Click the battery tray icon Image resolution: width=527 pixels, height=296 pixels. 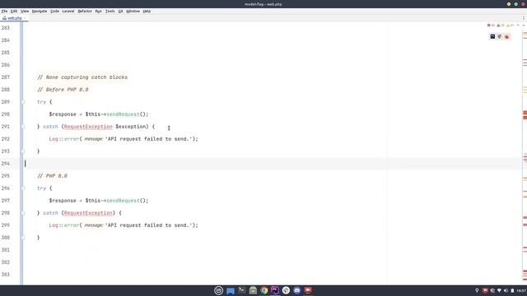[512, 290]
